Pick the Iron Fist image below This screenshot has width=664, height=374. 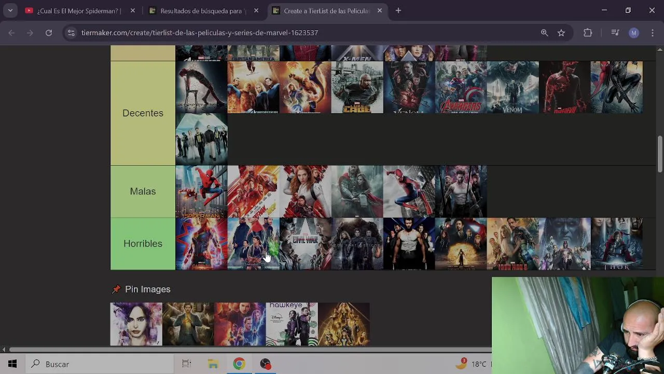(x=188, y=324)
